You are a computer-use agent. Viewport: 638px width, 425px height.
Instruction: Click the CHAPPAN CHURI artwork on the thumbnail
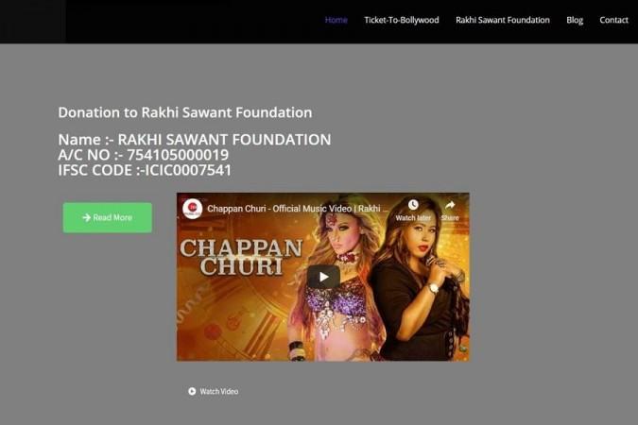(x=241, y=258)
